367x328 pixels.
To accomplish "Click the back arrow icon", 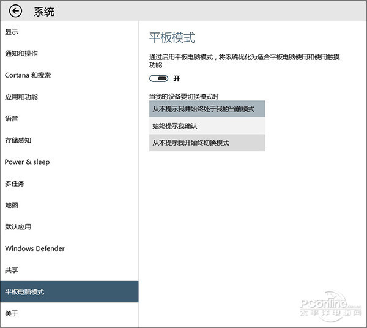I will pyautogui.click(x=15, y=11).
